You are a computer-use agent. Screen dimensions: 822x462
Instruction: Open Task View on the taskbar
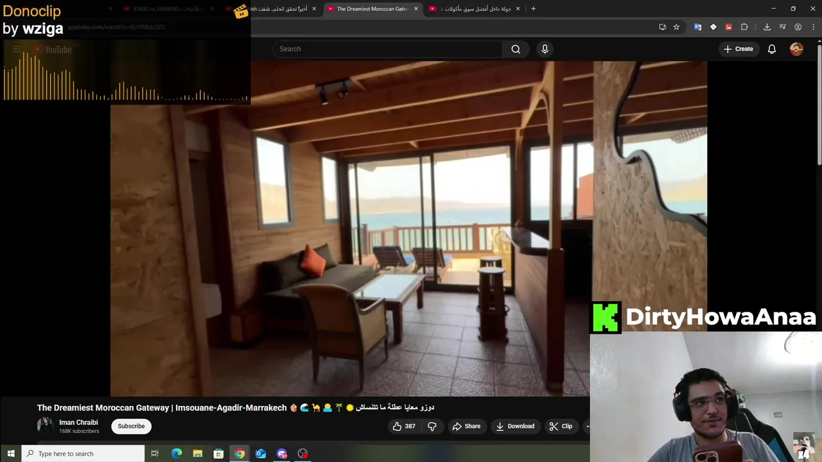(x=155, y=453)
